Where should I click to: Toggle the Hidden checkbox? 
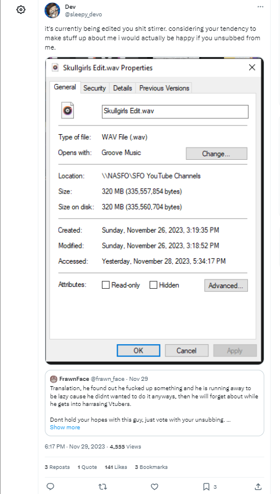point(153,285)
